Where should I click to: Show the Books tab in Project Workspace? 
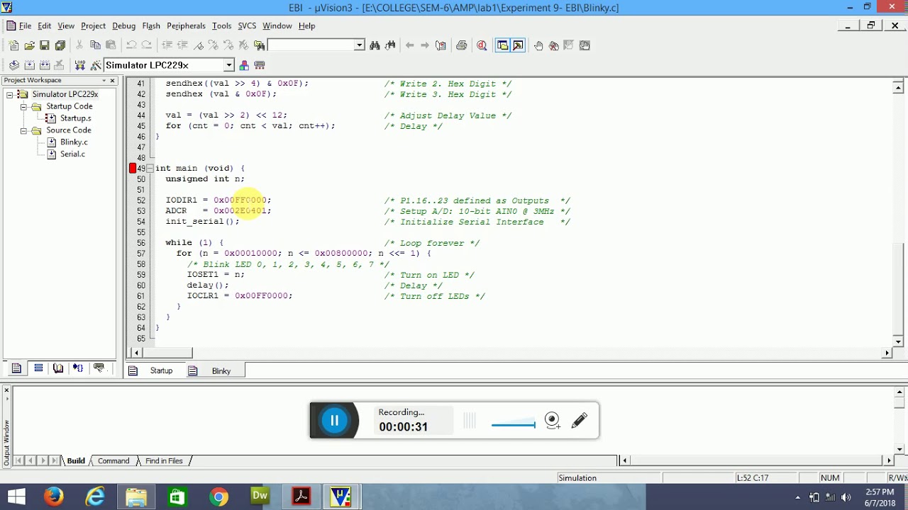[58, 368]
